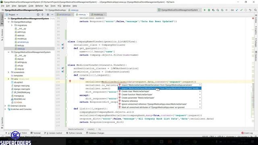
Task: Run the project with the green Run icon
Action: tap(205, 10)
